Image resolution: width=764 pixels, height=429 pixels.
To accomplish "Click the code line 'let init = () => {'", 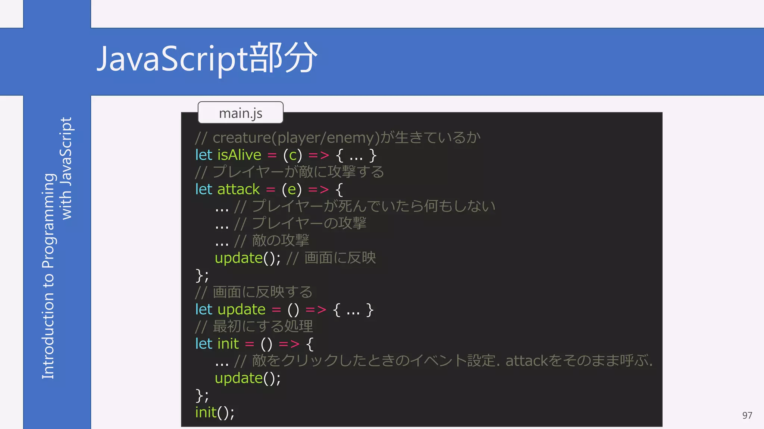I will [x=254, y=344].
